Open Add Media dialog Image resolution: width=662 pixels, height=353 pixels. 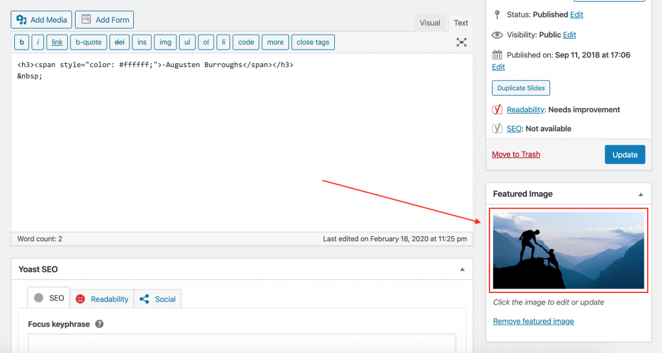tap(41, 20)
